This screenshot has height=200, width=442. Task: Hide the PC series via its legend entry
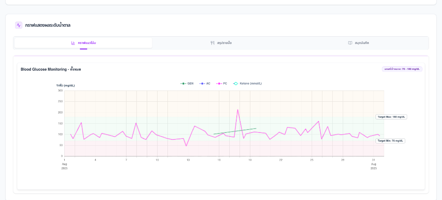coord(221,84)
